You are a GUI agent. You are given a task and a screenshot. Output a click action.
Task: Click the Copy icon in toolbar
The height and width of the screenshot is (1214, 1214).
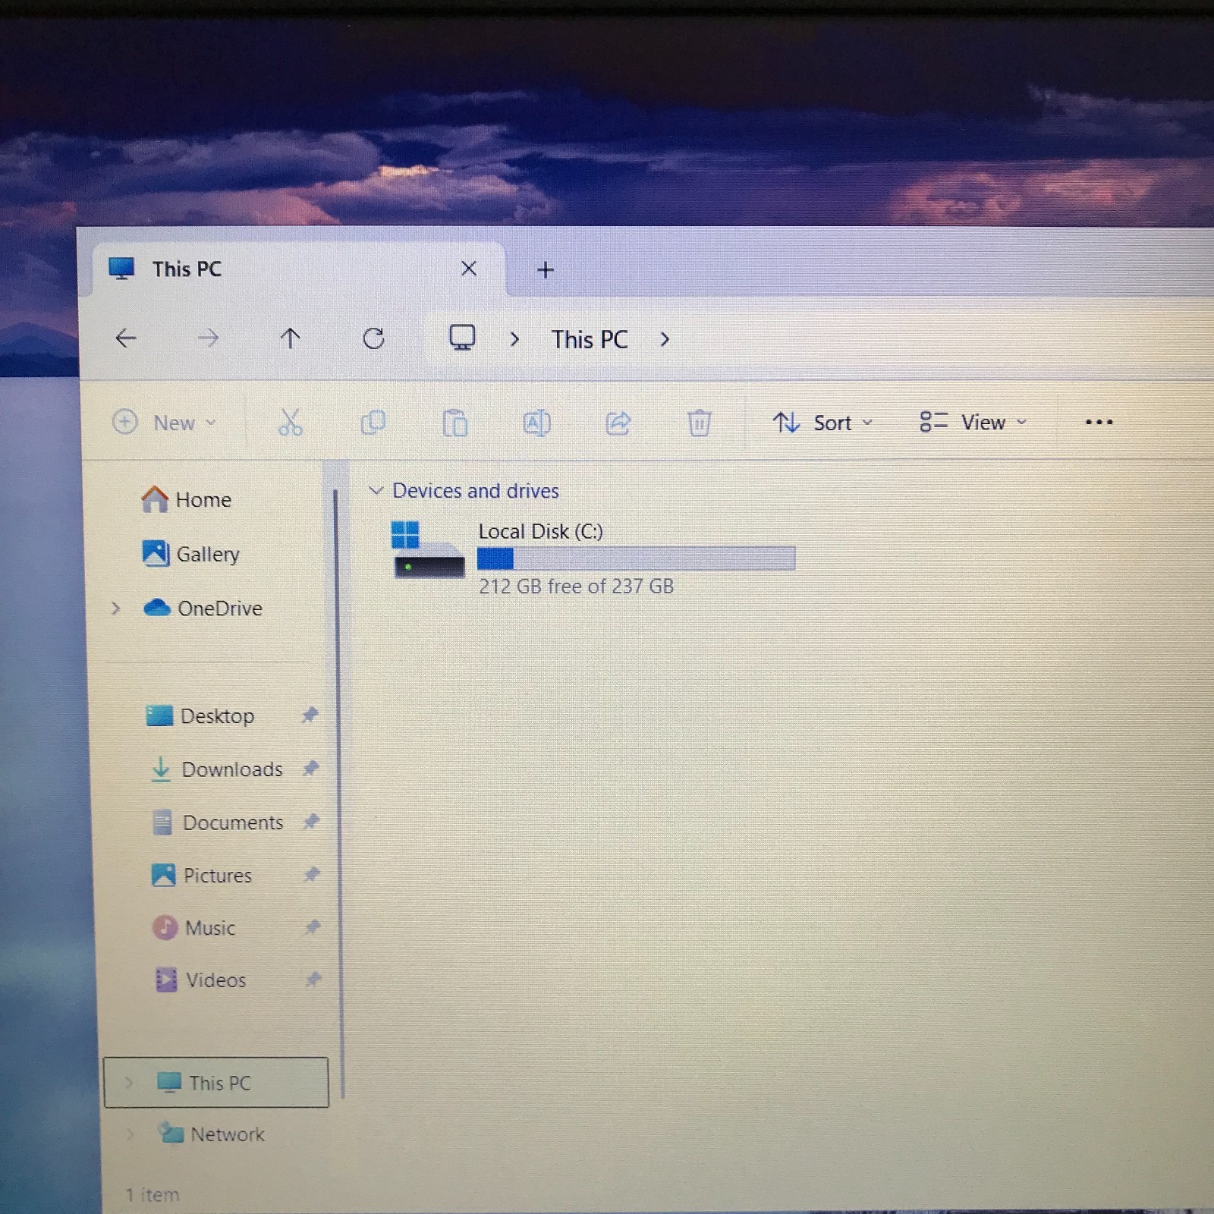pos(373,422)
